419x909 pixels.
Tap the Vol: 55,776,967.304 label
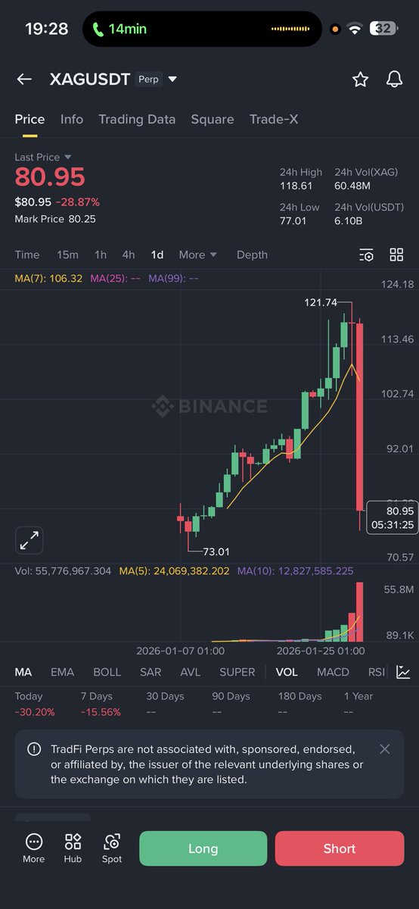click(63, 570)
